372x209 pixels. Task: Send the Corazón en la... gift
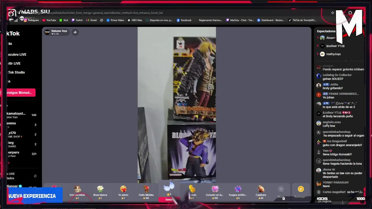(214, 192)
